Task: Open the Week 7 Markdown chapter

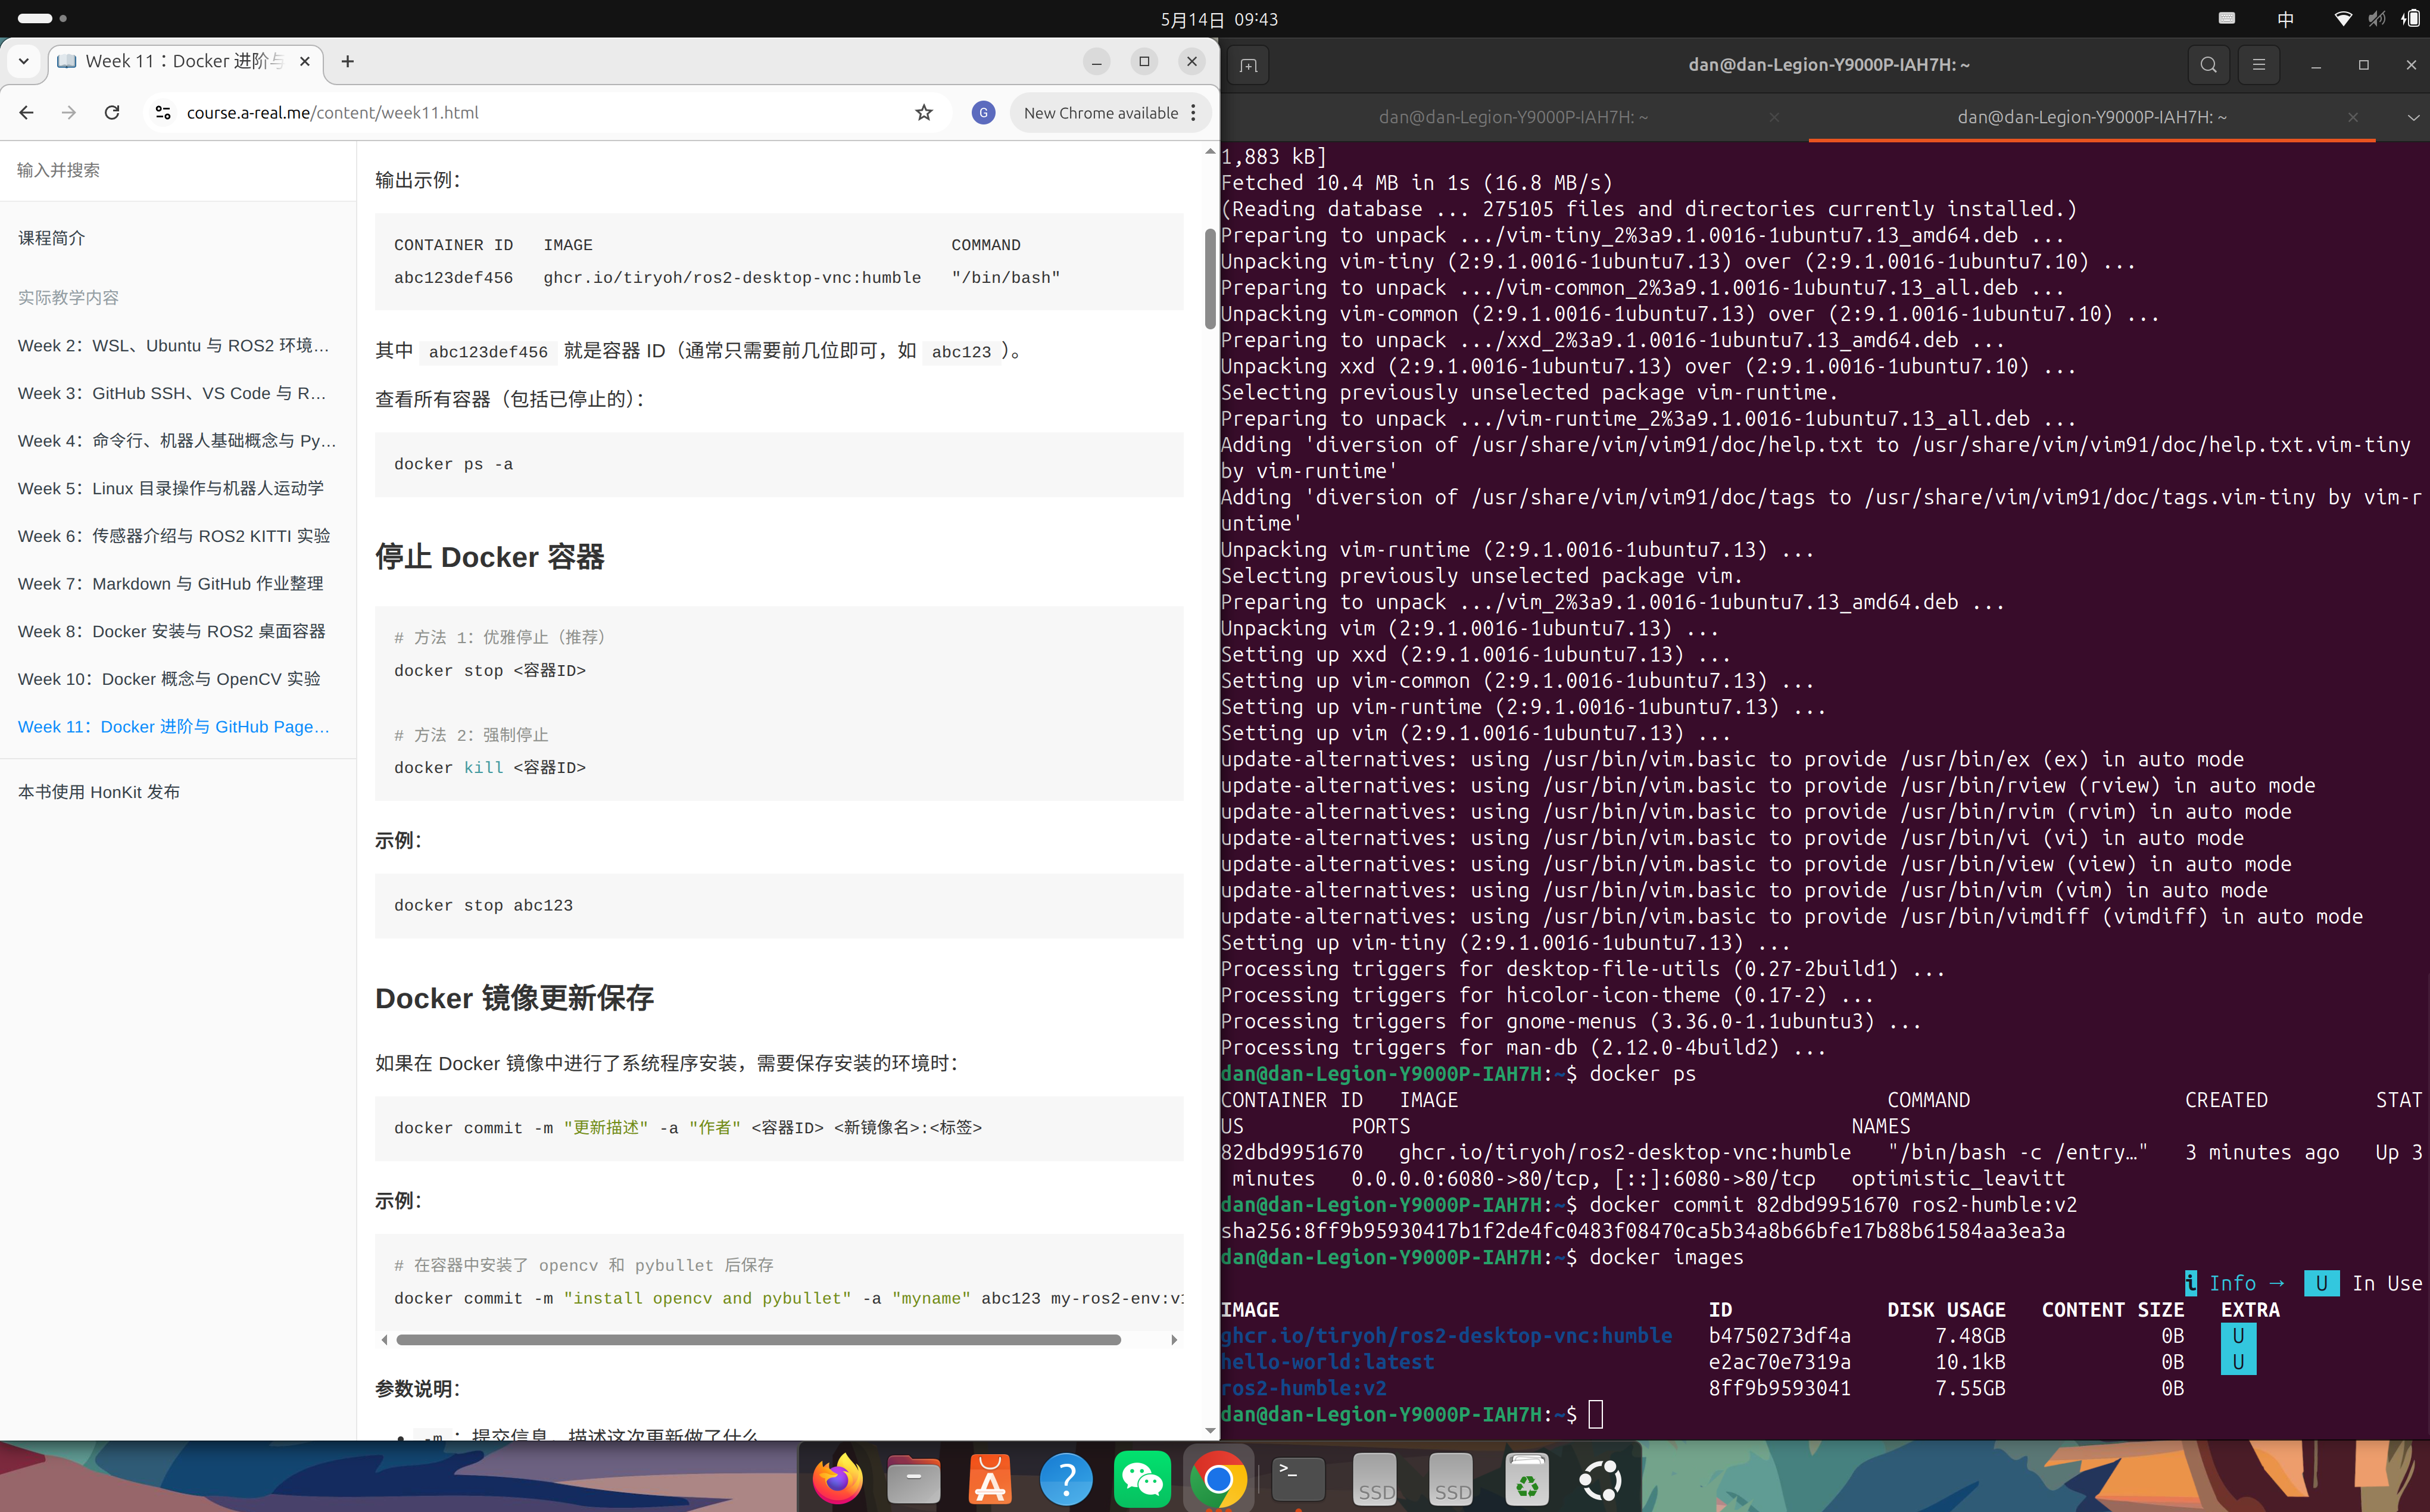Action: click(171, 584)
